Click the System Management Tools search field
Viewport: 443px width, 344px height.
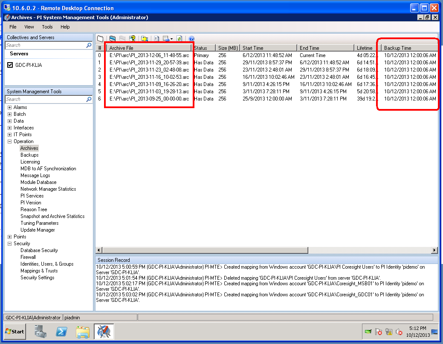[x=47, y=99]
